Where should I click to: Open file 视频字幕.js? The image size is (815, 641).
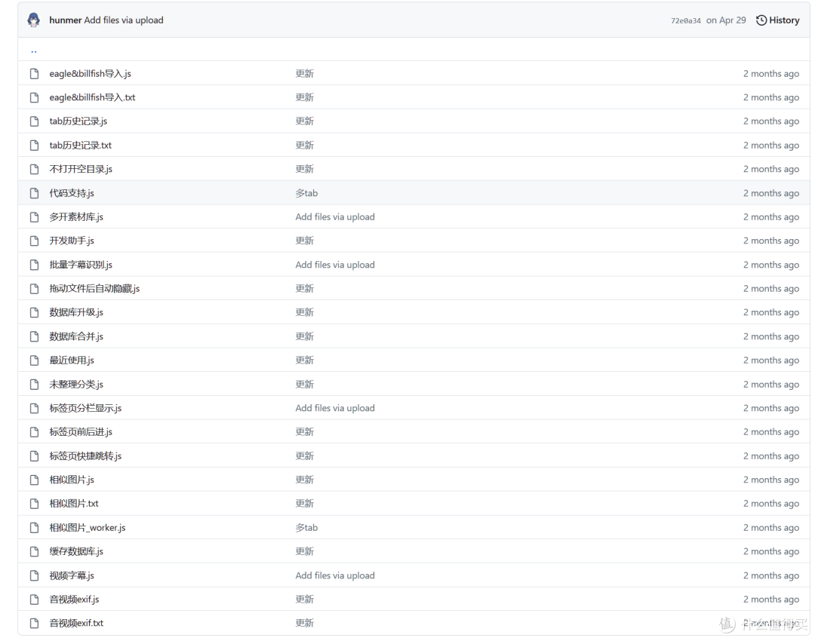[x=72, y=575]
